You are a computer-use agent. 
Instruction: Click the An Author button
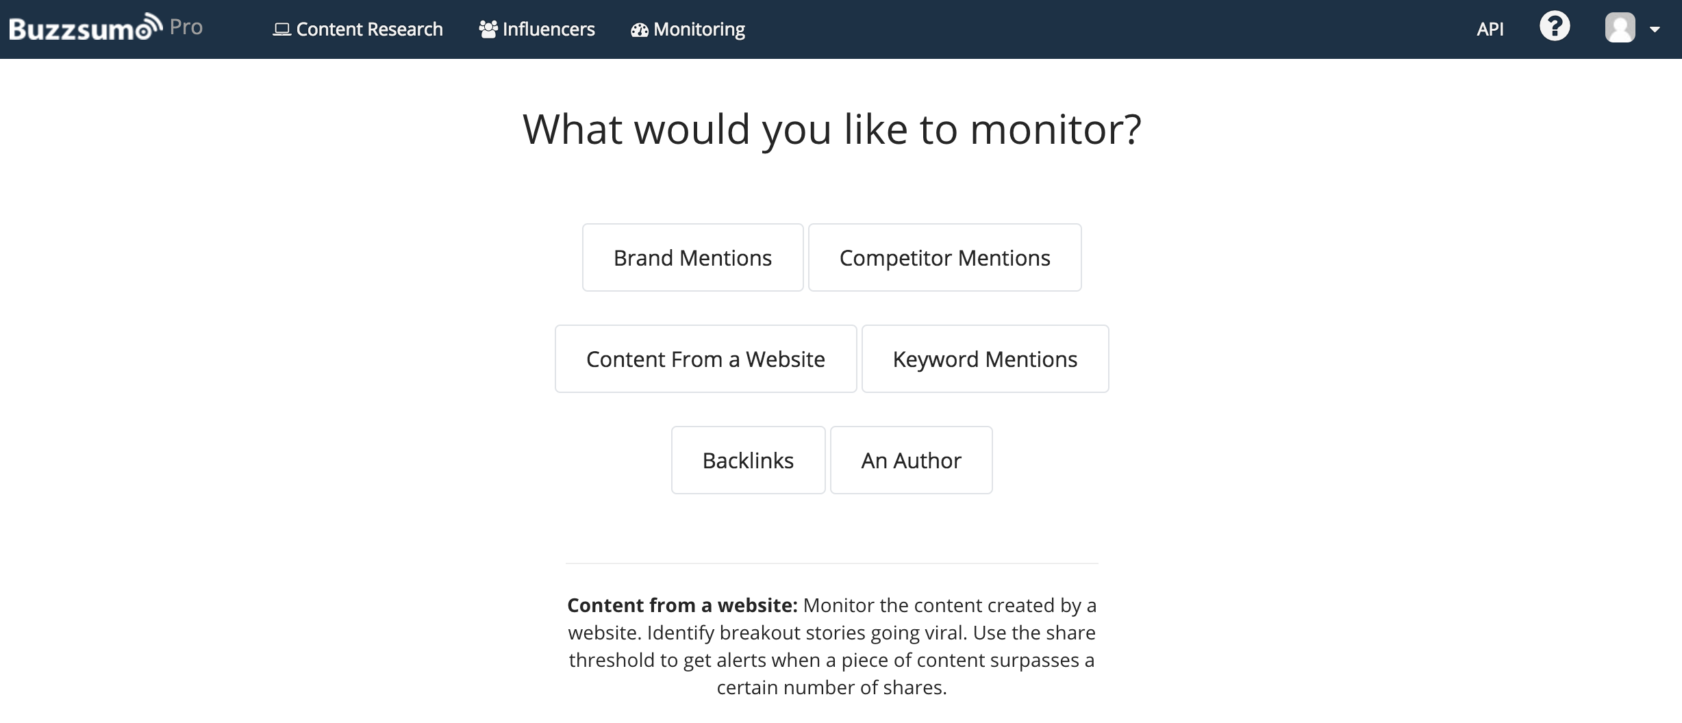click(911, 460)
